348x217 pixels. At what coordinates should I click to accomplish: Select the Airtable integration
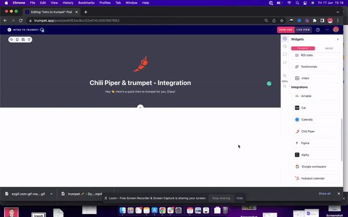click(x=316, y=96)
